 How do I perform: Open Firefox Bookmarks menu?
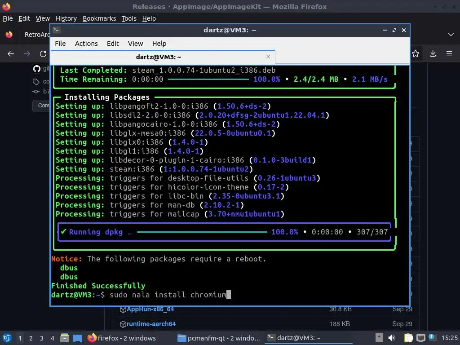99,18
